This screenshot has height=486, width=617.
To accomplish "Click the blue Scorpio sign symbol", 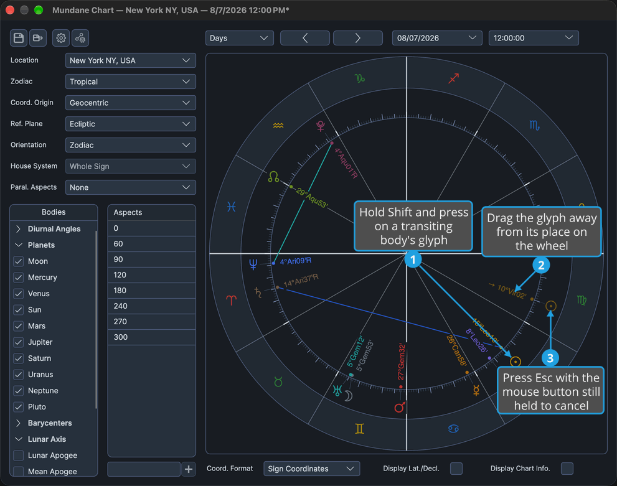I will [534, 126].
